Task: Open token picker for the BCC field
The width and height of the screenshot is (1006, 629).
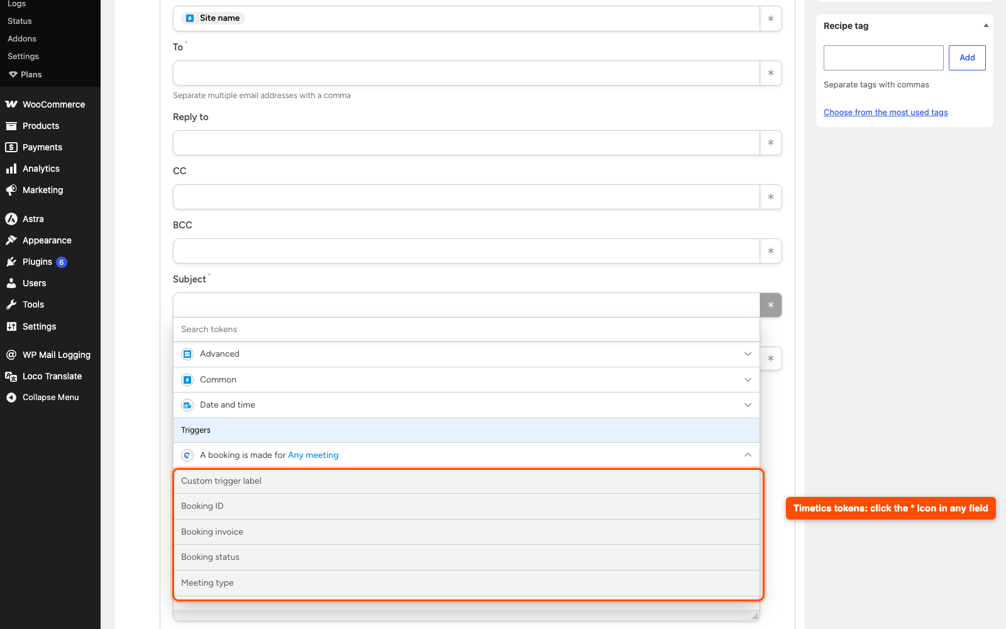Action: (771, 251)
